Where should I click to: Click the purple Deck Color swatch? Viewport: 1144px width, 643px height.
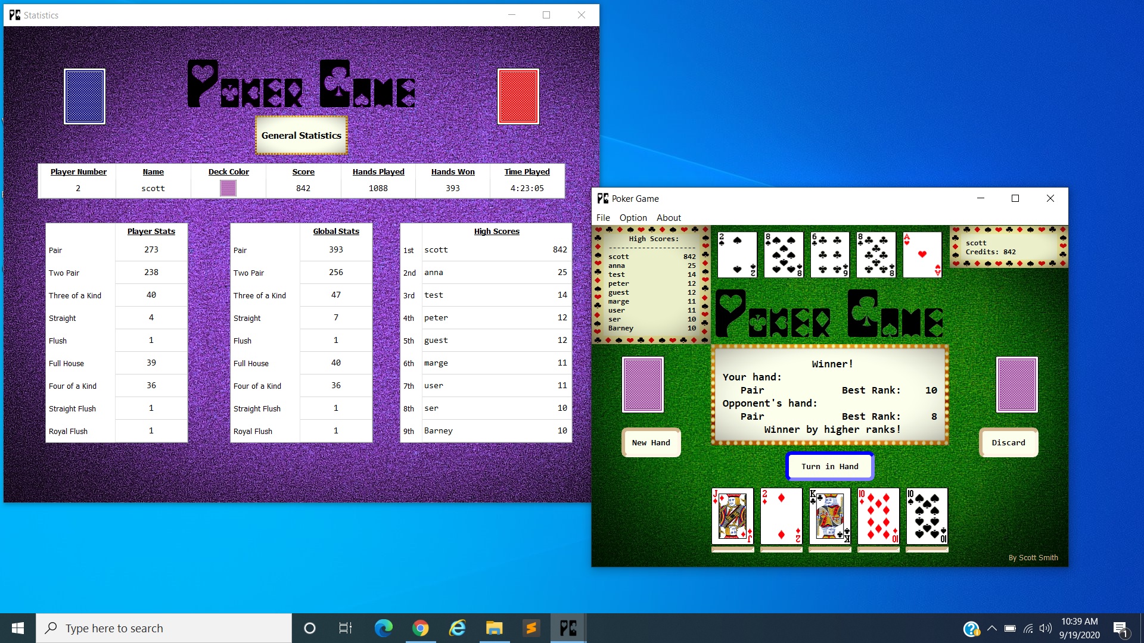[229, 188]
